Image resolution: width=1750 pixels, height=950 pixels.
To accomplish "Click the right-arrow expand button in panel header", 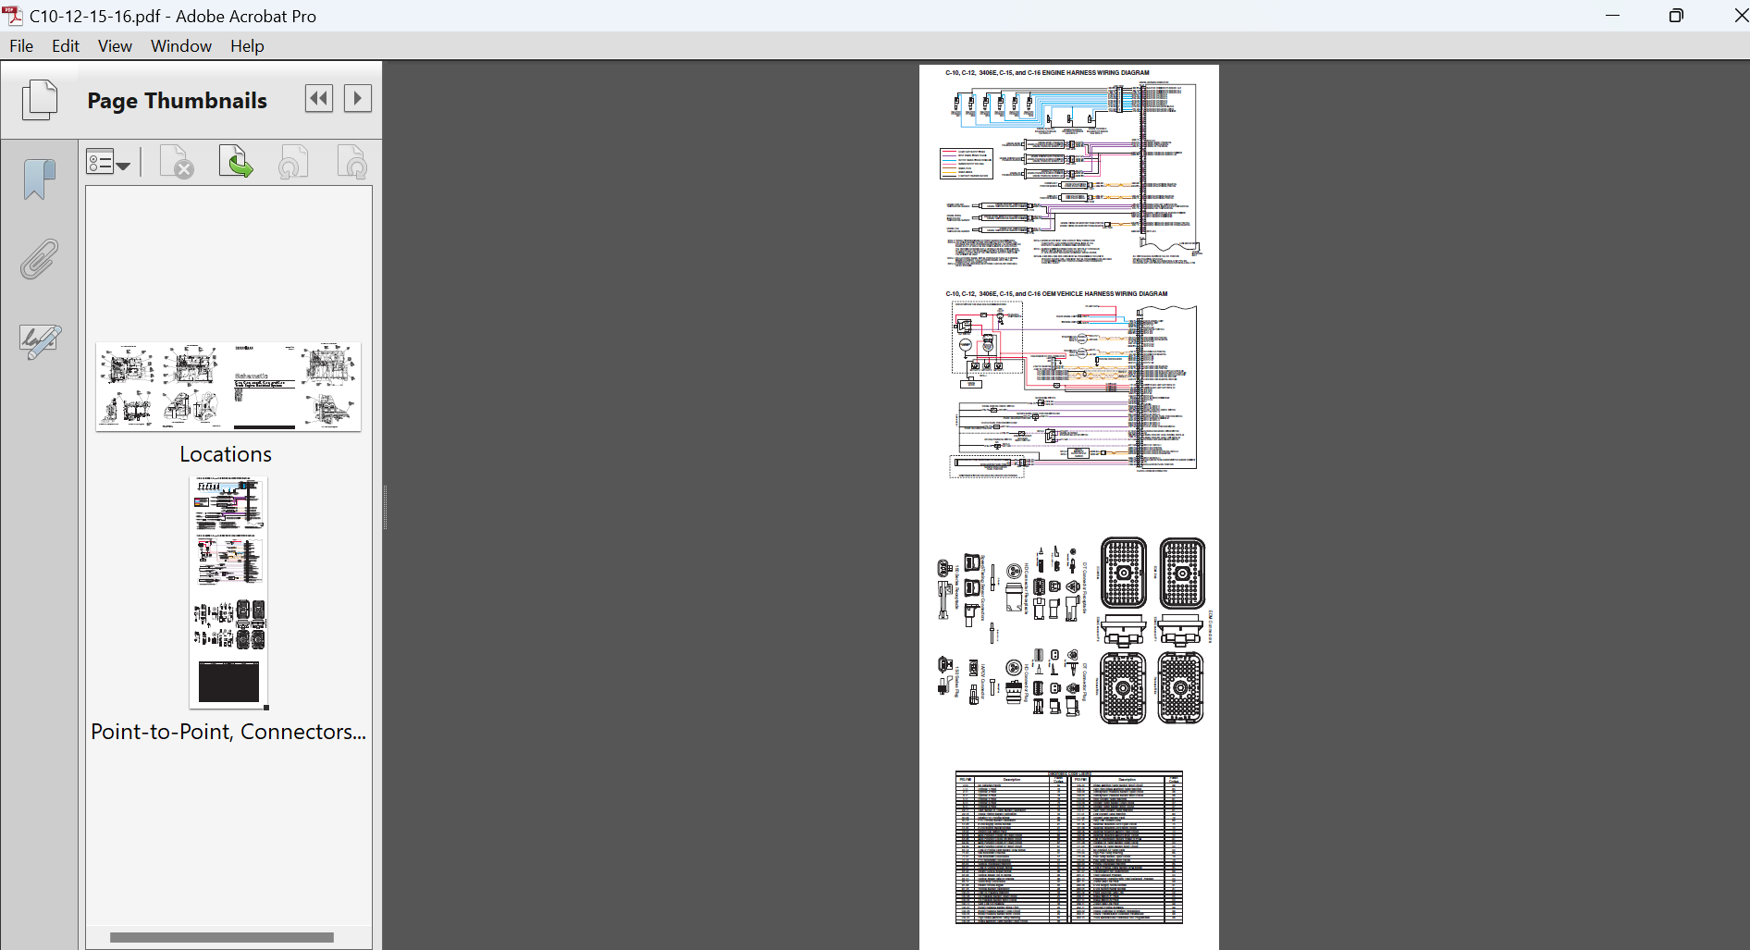I will click(x=358, y=98).
